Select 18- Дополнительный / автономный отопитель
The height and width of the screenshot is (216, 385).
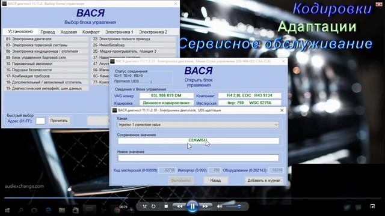click(46, 82)
